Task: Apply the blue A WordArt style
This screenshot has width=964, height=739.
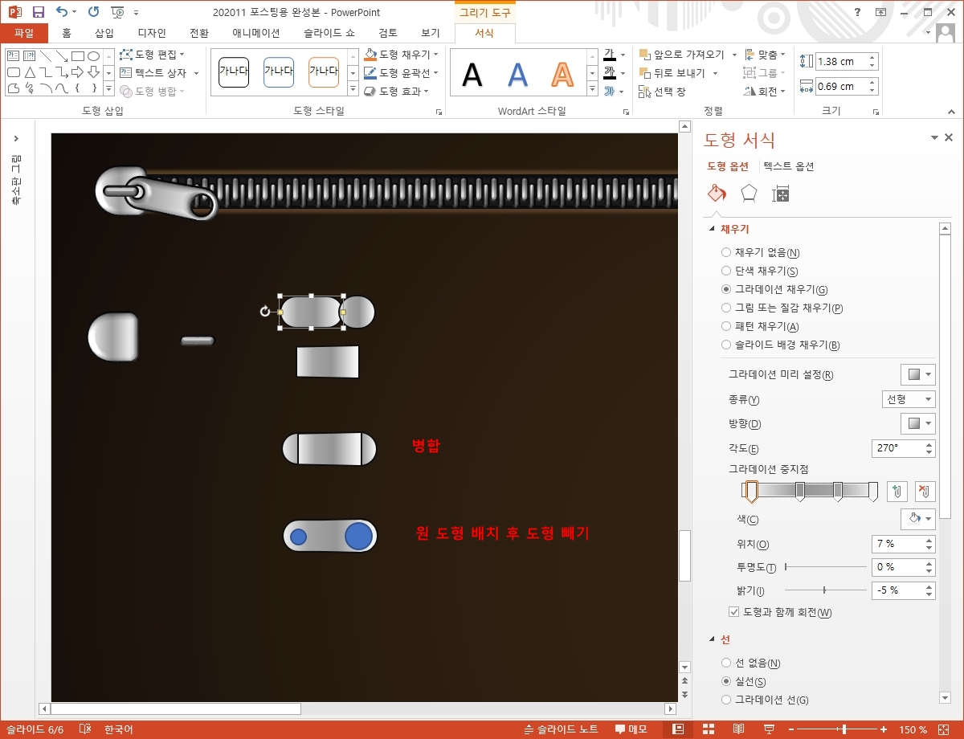Action: 518,76
